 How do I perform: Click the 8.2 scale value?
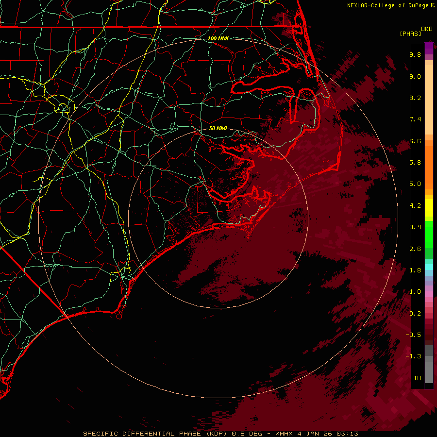coord(415,98)
